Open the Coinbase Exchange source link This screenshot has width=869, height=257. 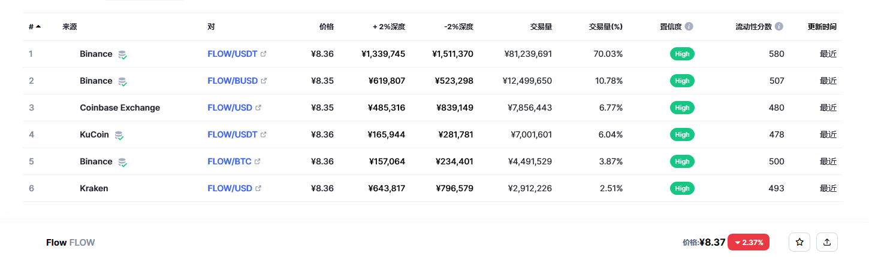point(120,108)
